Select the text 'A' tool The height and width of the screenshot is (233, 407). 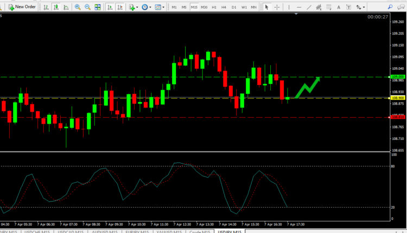pos(339,7)
